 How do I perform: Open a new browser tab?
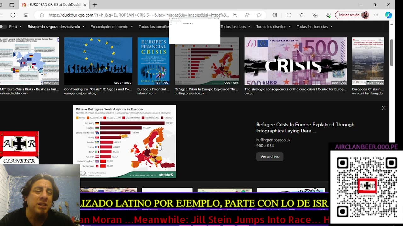click(x=94, y=5)
